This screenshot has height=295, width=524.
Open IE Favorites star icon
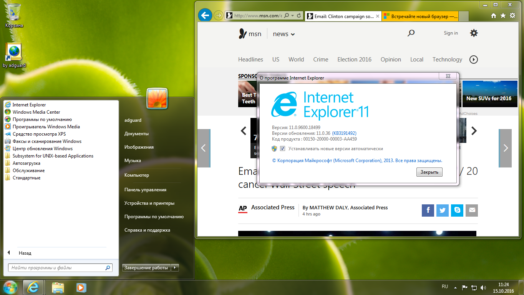click(x=503, y=16)
